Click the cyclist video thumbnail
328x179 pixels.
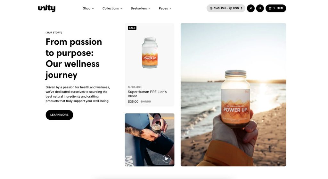click(x=150, y=140)
